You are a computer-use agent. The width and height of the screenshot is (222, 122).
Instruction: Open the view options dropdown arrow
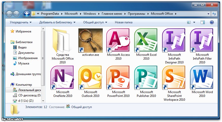(x=194, y=22)
